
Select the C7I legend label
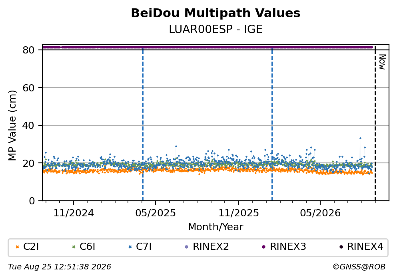tap(144, 247)
